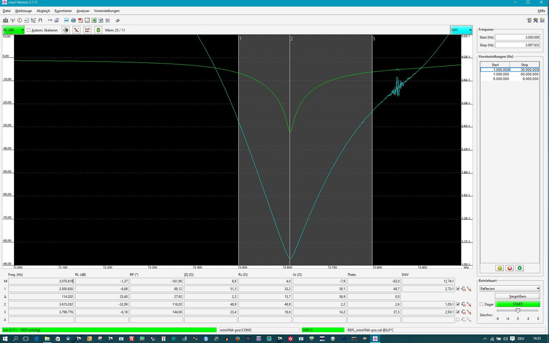This screenshot has width=549, height=343.
Task: Click the yellow-green add preset button
Action: 499,268
